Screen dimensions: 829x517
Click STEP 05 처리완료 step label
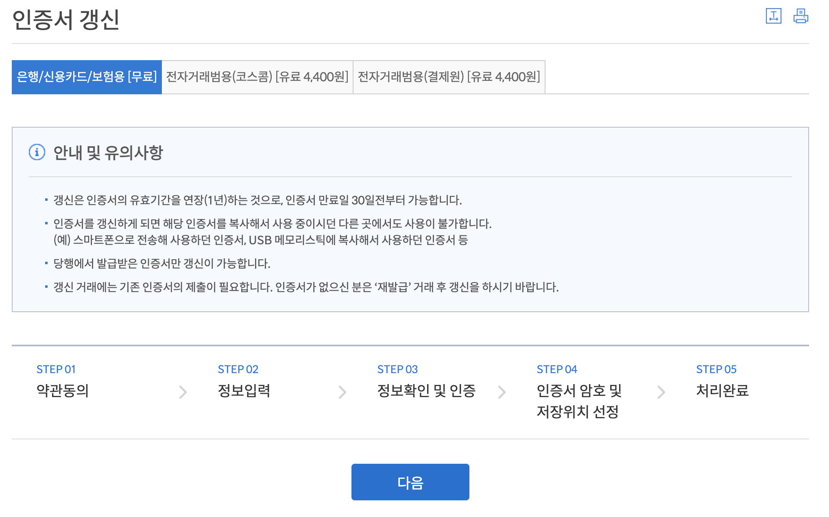pyautogui.click(x=722, y=390)
